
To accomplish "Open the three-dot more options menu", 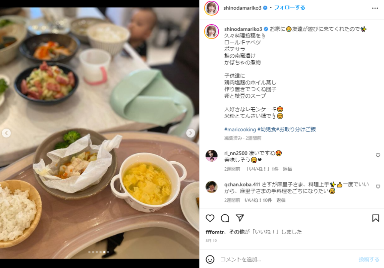I will click(x=375, y=8).
